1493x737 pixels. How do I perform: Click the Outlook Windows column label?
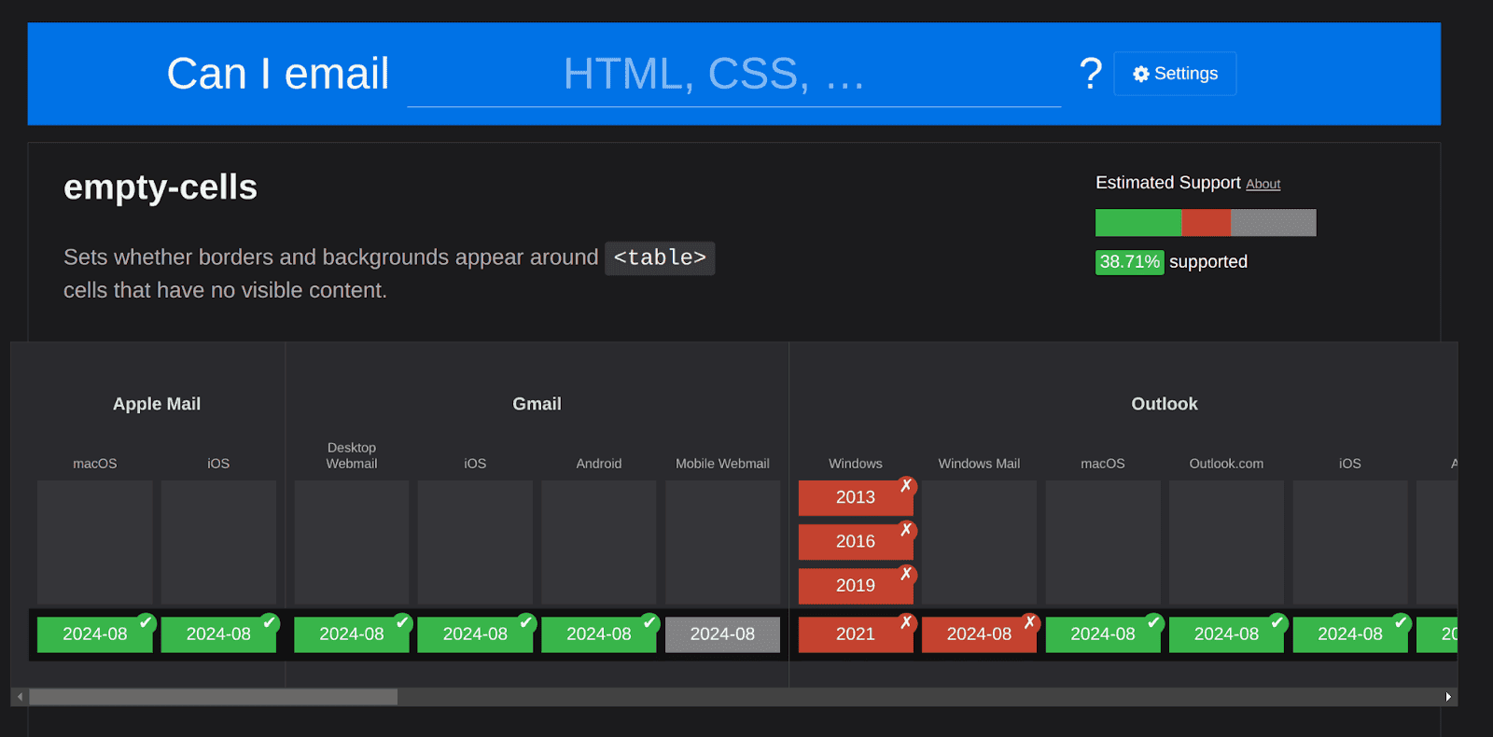click(x=856, y=464)
